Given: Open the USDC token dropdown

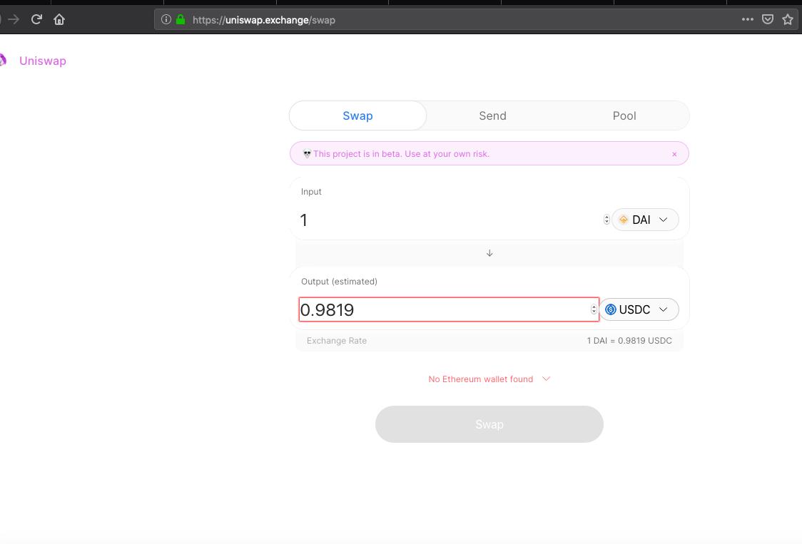Looking at the screenshot, I should click(x=639, y=309).
